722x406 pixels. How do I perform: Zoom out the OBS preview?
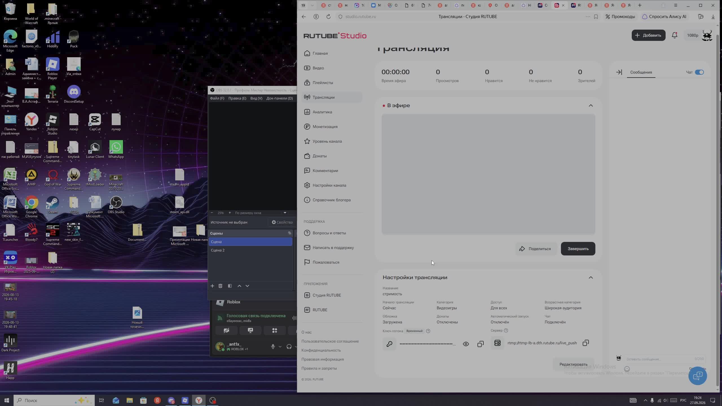click(x=212, y=213)
